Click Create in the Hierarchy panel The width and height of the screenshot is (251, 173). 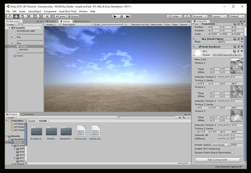11,25
